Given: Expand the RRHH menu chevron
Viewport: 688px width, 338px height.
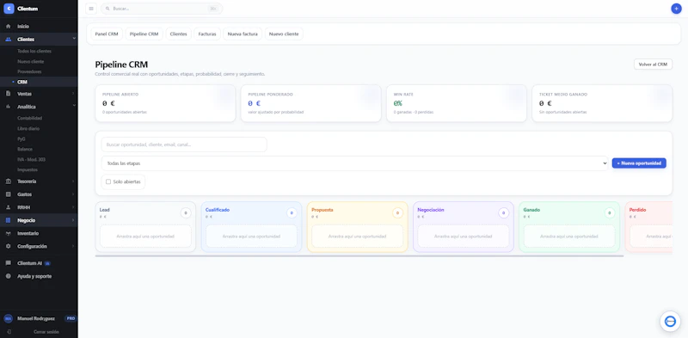Looking at the screenshot, I should click(x=73, y=207).
